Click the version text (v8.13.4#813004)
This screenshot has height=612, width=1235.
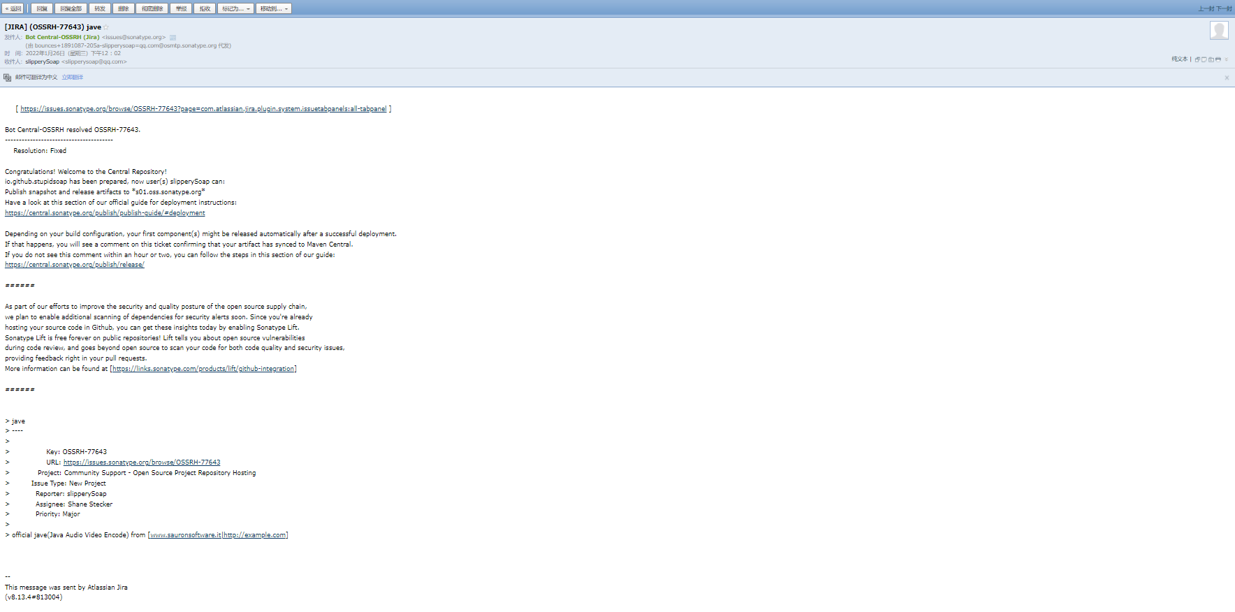tap(34, 597)
